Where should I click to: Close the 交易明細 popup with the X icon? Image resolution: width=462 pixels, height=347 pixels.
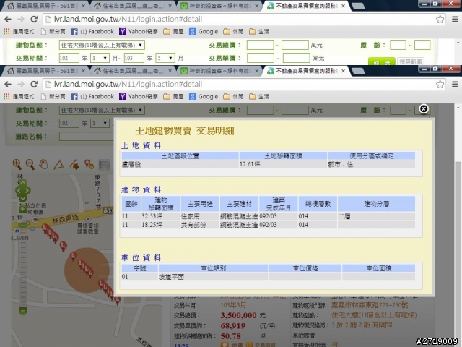(x=424, y=109)
